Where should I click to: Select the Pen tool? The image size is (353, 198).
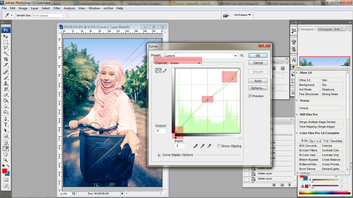pos(6,119)
